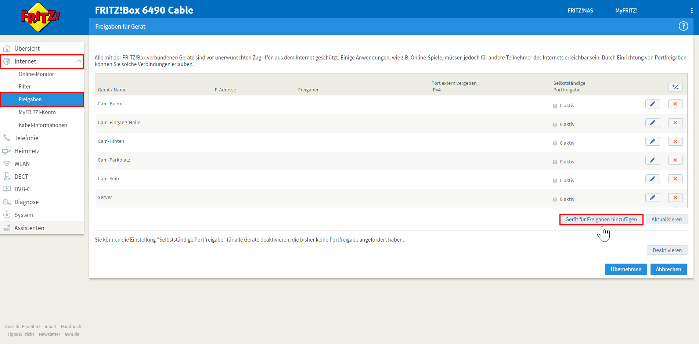Edit the Cam-Seite entry with the pencil icon

pyautogui.click(x=652, y=179)
